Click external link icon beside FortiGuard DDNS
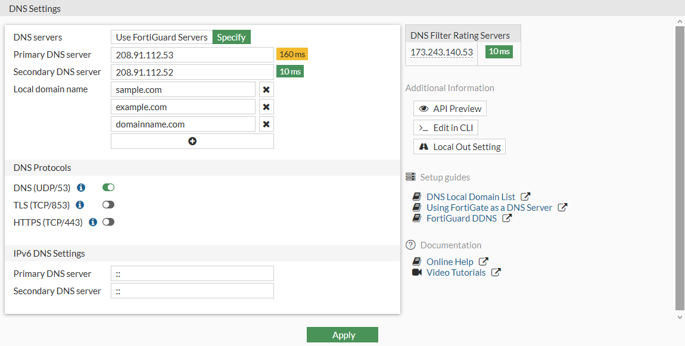Viewport: 685px width, 346px height. point(507,218)
